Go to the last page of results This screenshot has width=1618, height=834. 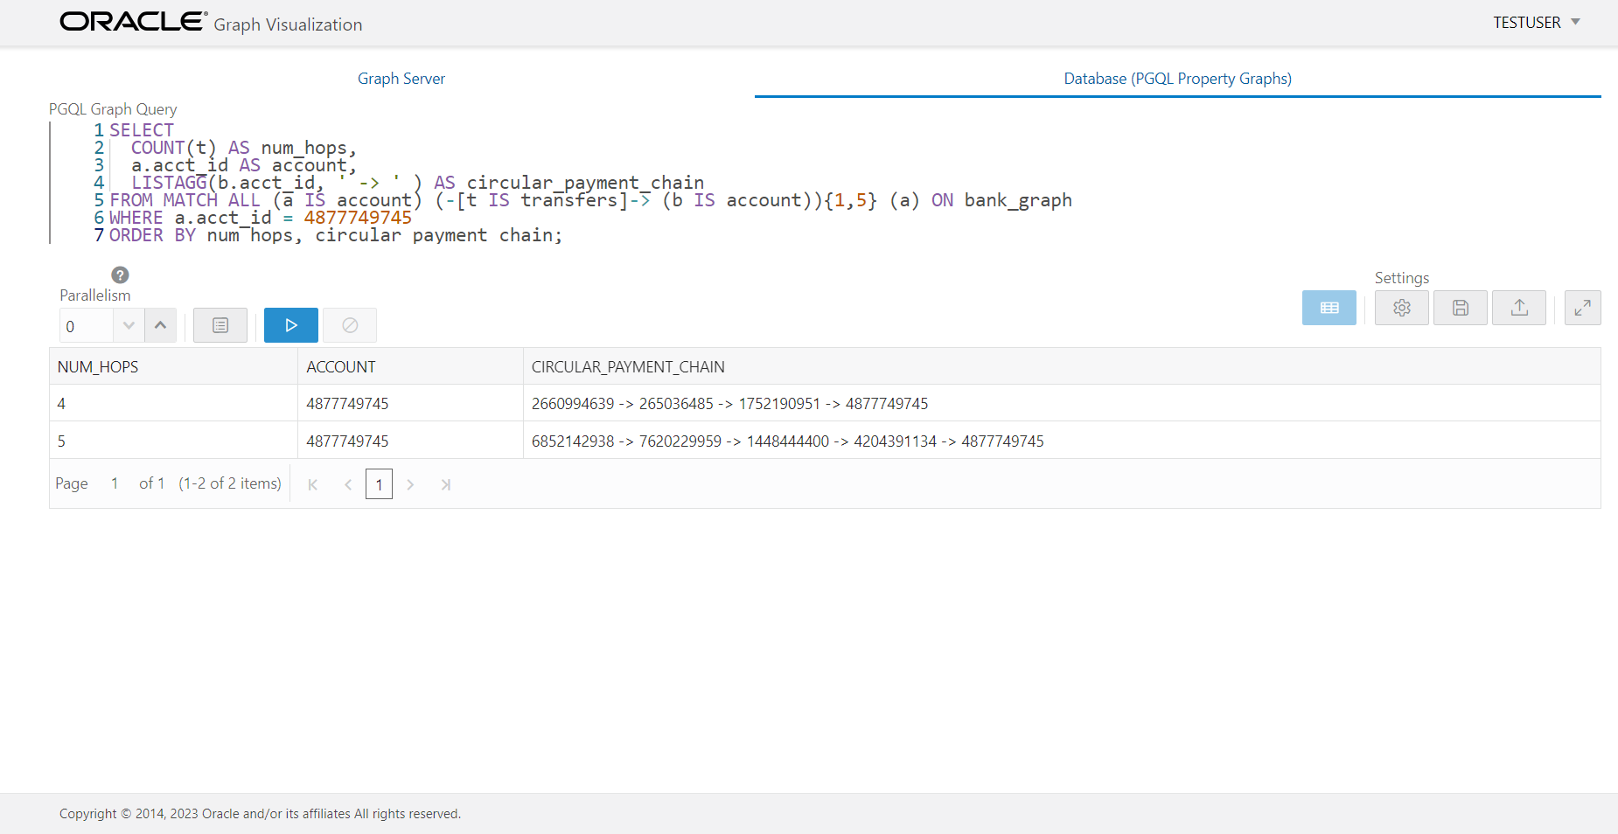point(445,483)
